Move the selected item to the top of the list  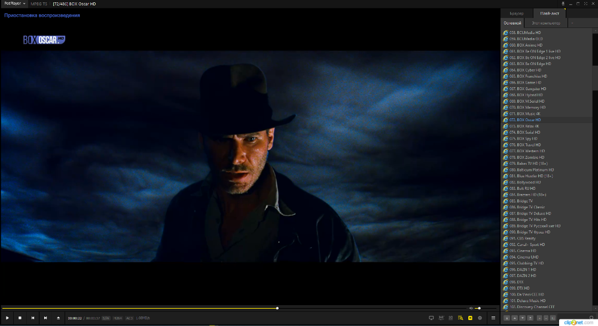(x=507, y=318)
